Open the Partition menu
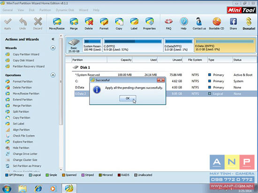The height and width of the screenshot is (193, 258). 45,10
